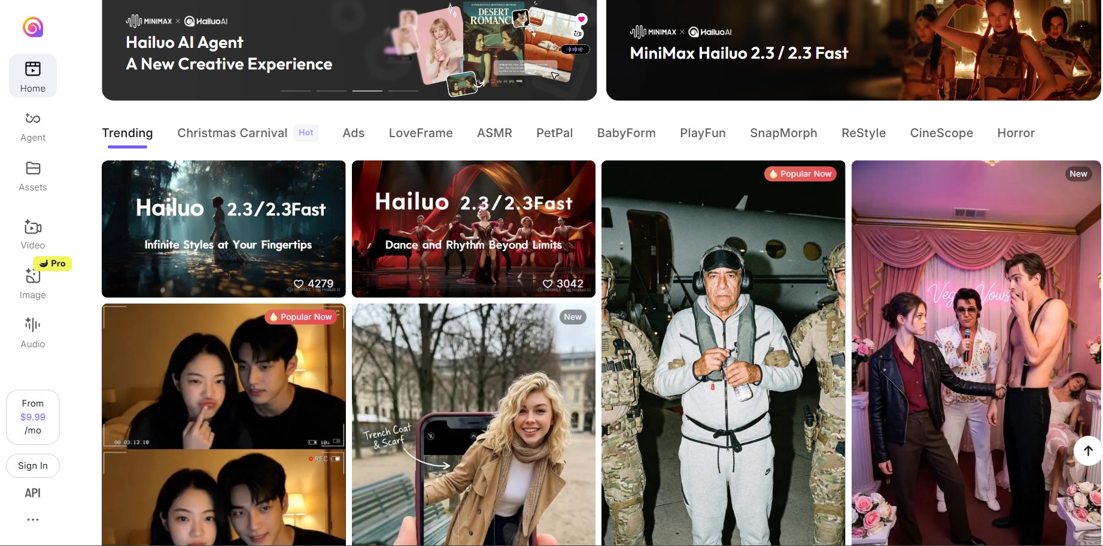Screen dimensions: 1103x546
Task: Open the Audio waveform icon
Action: coord(33,324)
